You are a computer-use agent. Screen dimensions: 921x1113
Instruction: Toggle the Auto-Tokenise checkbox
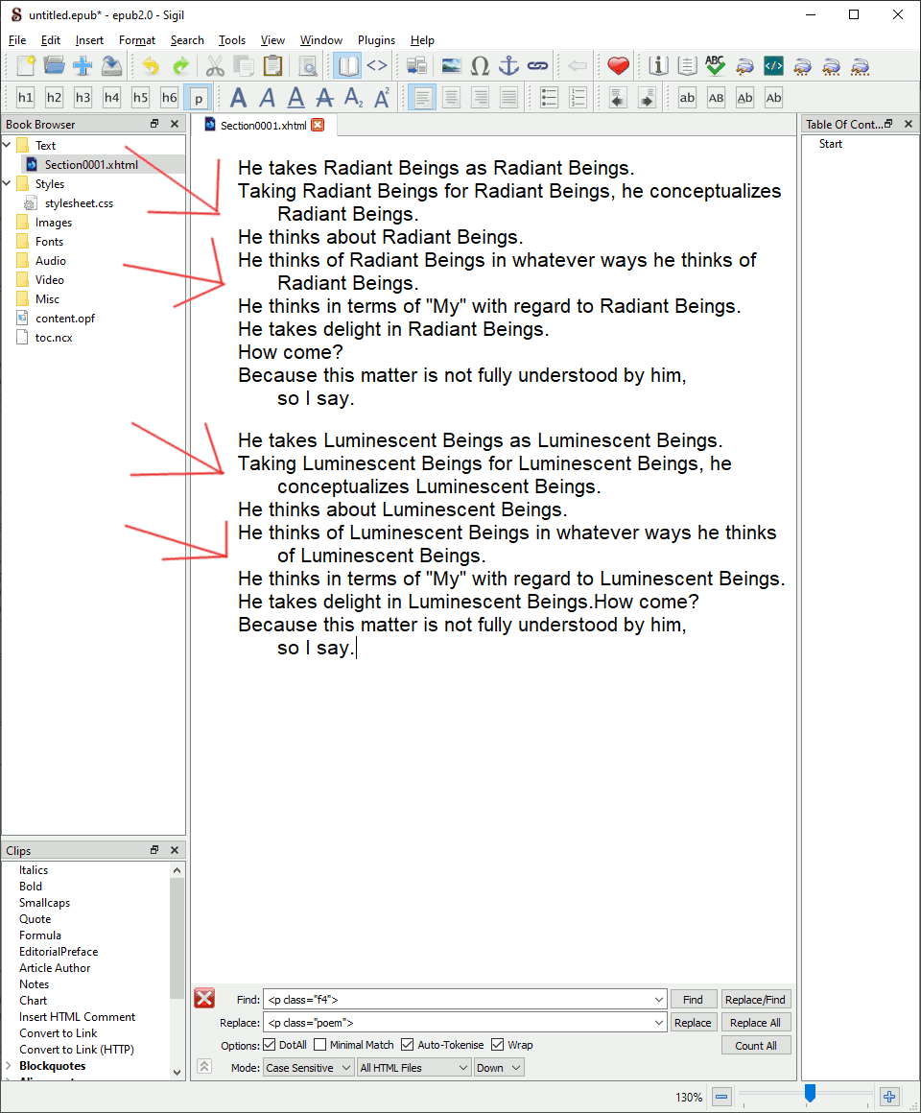point(408,1045)
